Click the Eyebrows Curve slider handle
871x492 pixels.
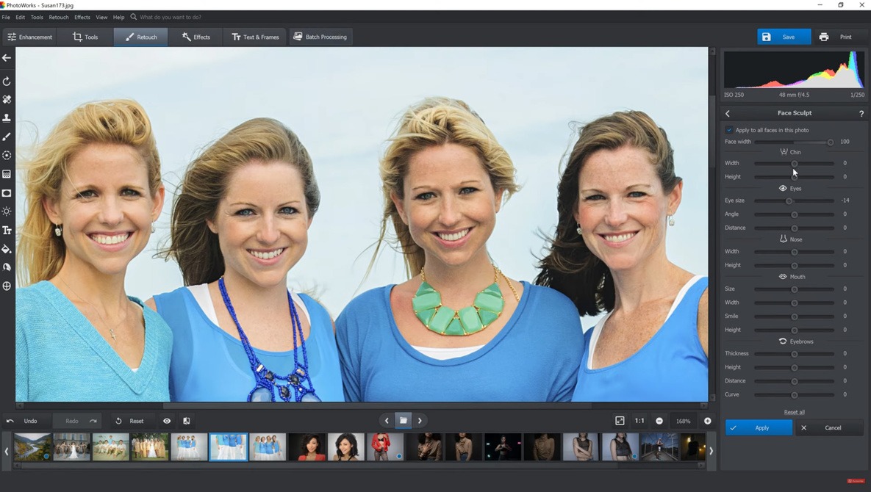(x=795, y=395)
